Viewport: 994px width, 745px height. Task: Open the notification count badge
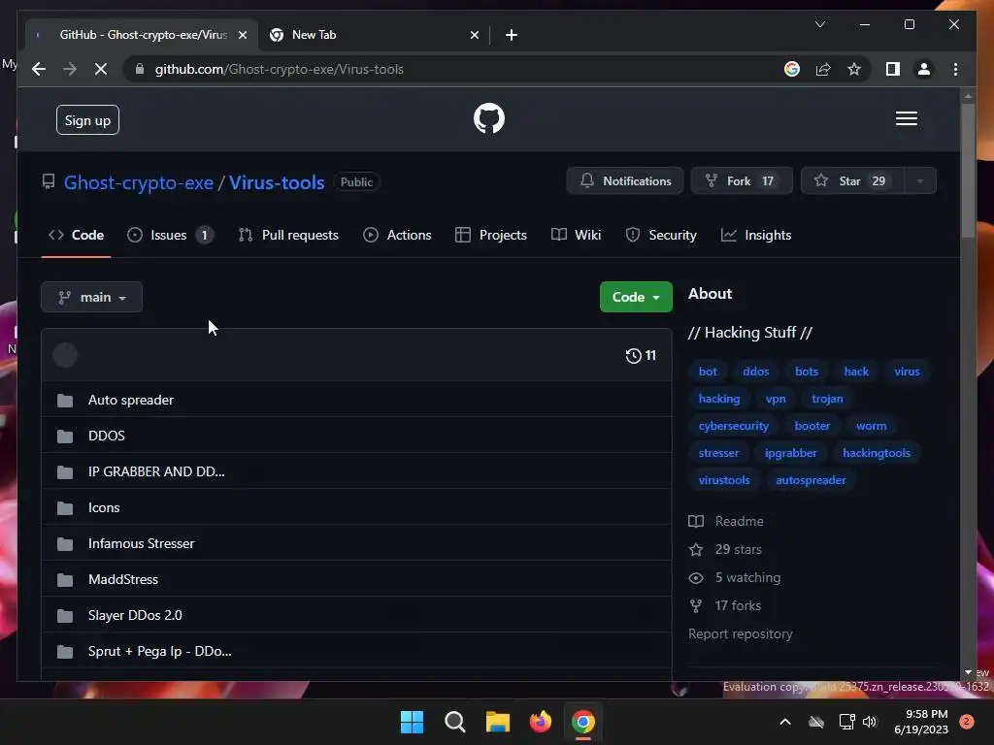pos(966,722)
